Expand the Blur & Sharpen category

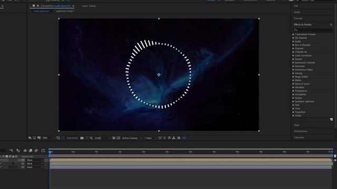(293, 45)
